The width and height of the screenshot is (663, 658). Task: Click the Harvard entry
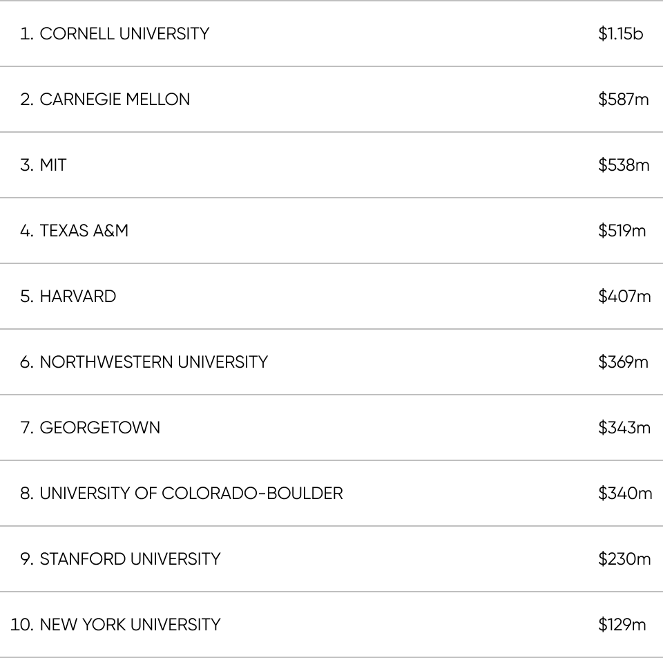coord(331,297)
